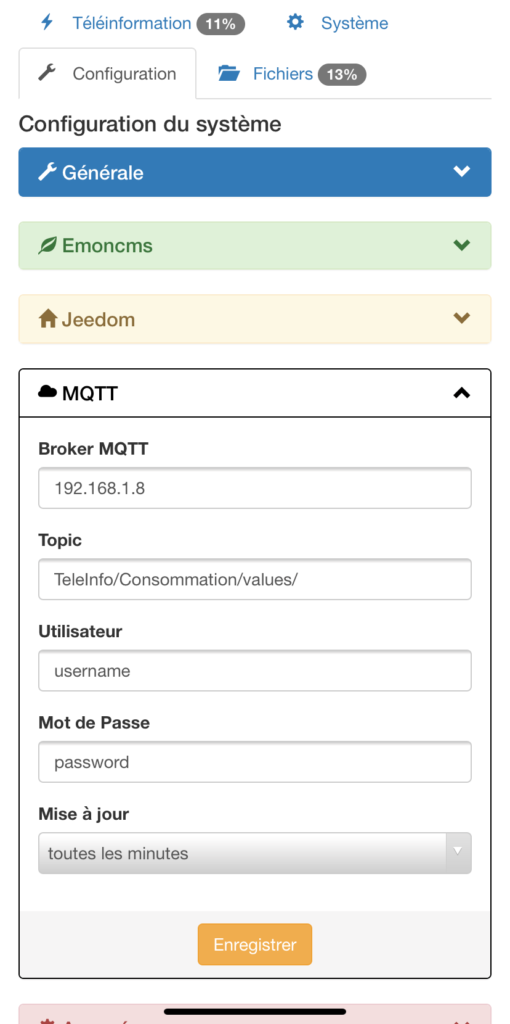Image resolution: width=510 pixels, height=1024 pixels.
Task: Expand the Générale panel chevron
Action: pos(462,171)
